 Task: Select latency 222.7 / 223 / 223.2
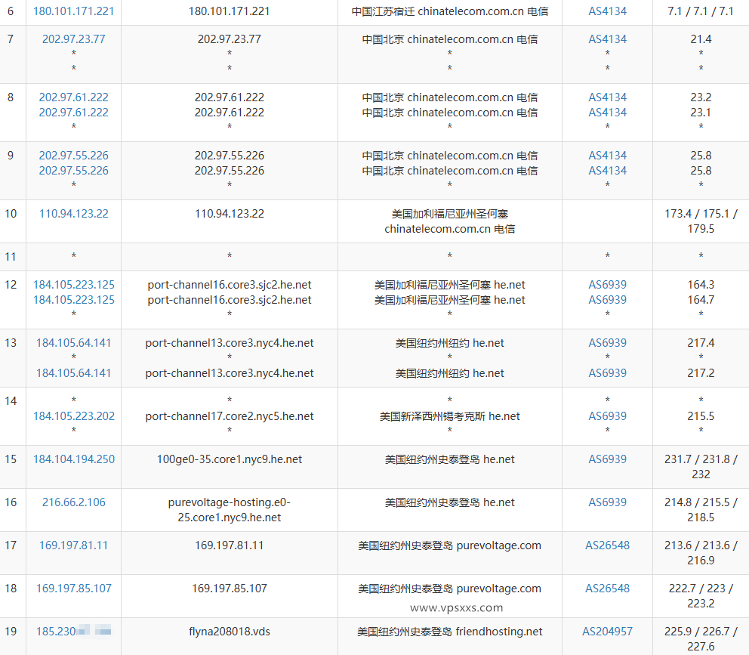pyautogui.click(x=701, y=596)
